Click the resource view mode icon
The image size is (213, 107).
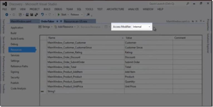(x=106, y=27)
